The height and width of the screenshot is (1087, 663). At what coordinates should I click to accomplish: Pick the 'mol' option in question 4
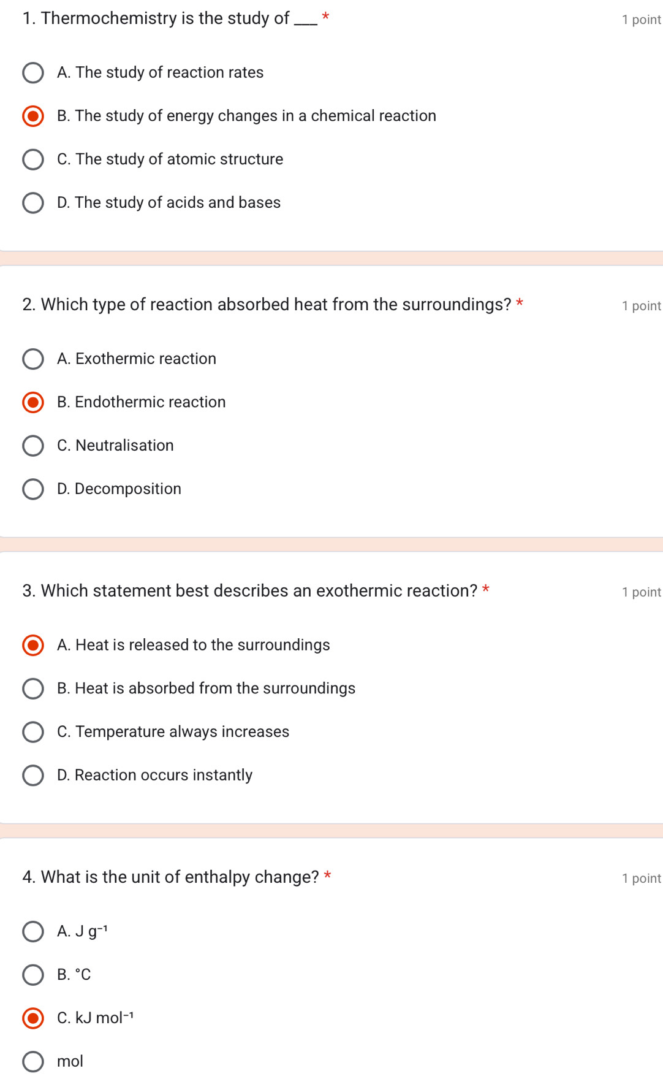pos(33,1062)
